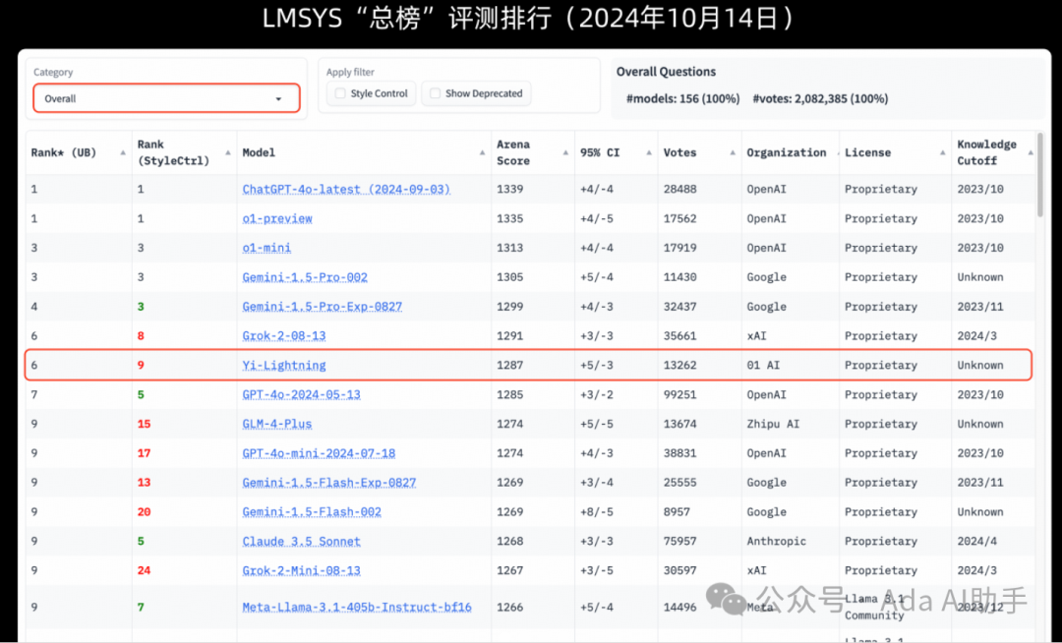Sort by Rank (StyleCtrl) column arrow
This screenshot has width=1062, height=643.
point(227,153)
